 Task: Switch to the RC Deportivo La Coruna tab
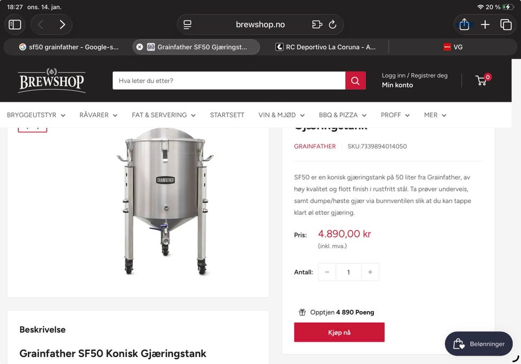326,47
